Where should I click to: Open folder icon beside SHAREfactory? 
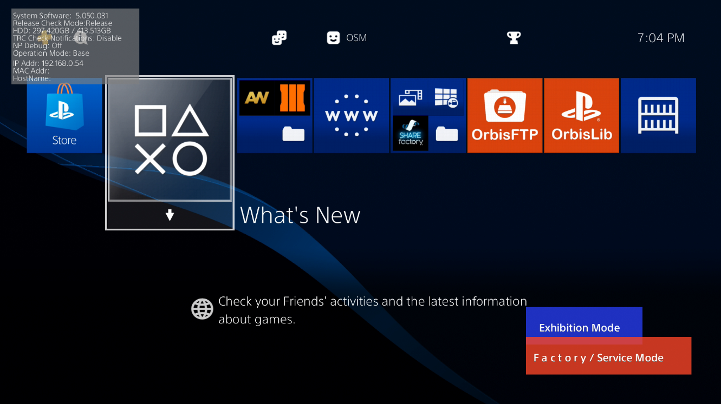pyautogui.click(x=446, y=134)
